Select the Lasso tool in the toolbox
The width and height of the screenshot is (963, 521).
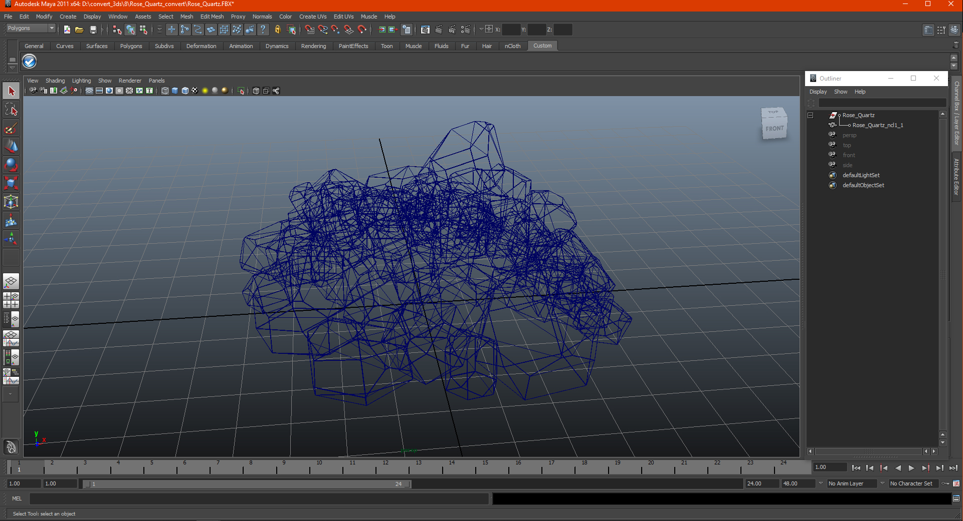(11, 110)
